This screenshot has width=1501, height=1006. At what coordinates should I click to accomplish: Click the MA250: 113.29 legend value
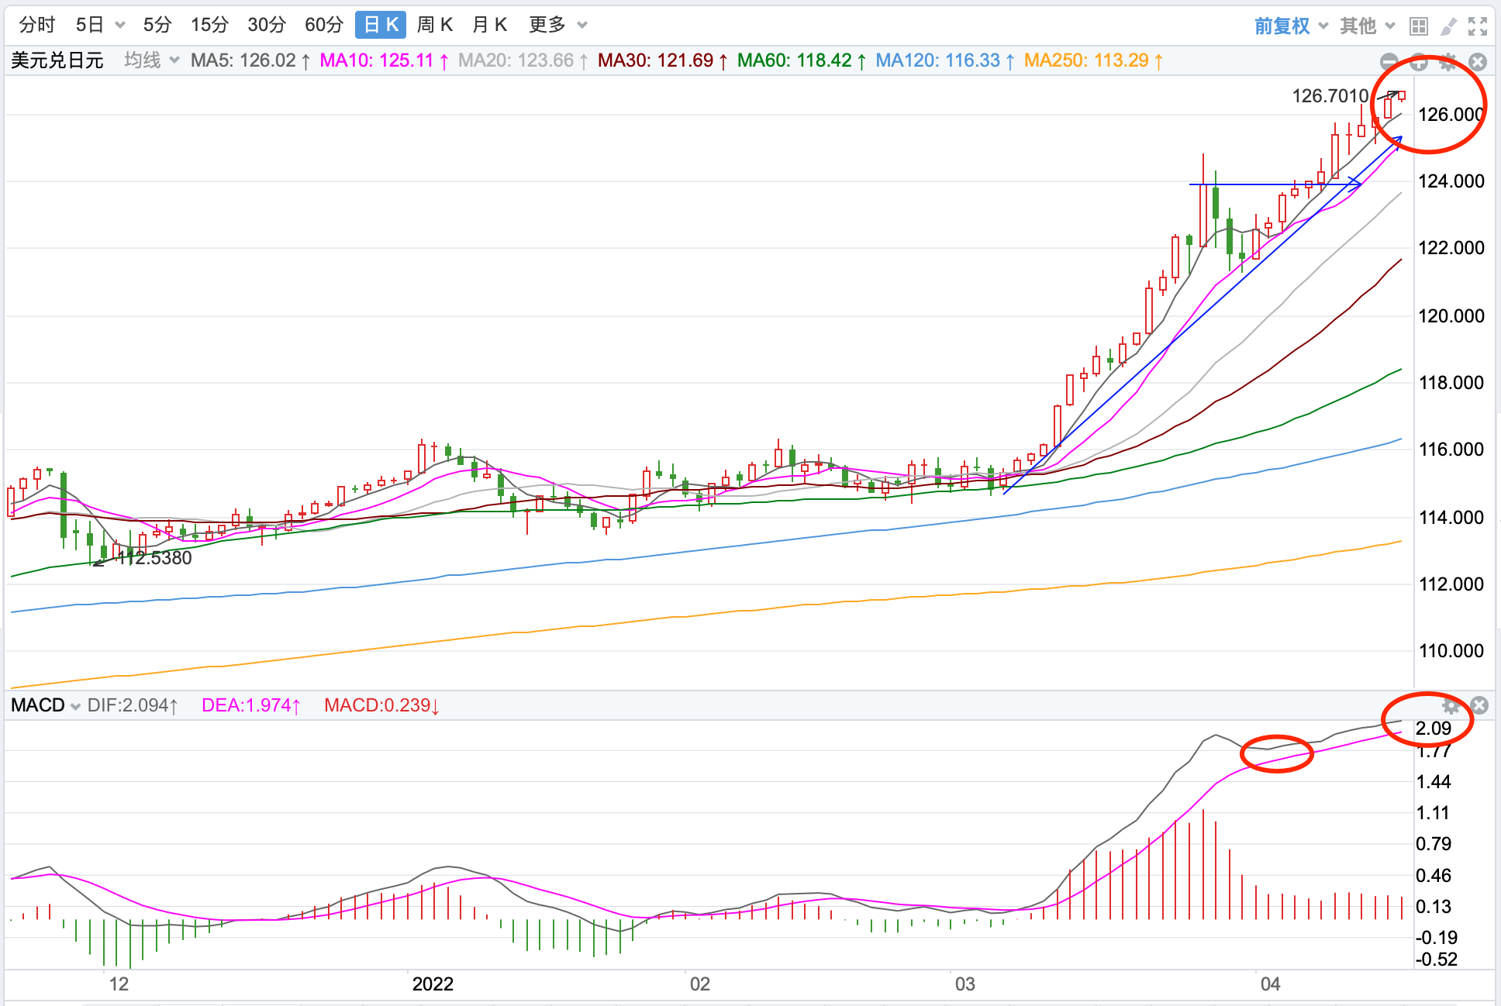point(1093,60)
